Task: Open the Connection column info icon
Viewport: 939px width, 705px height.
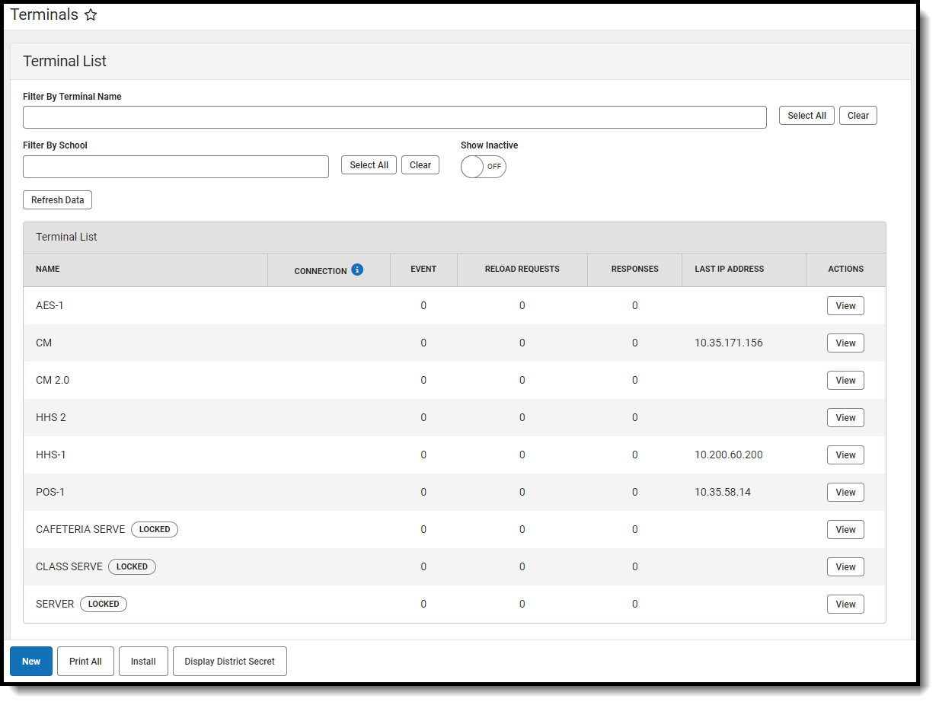Action: pyautogui.click(x=357, y=270)
